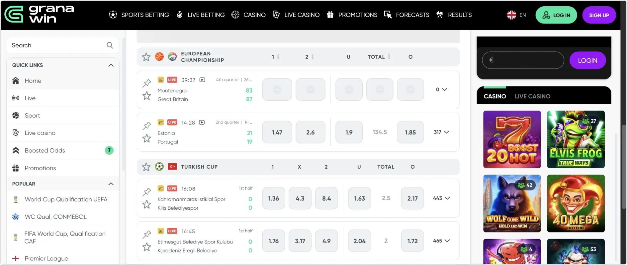
Task: Open statistics icon for Estonia vs Portugal
Action: (x=161, y=122)
